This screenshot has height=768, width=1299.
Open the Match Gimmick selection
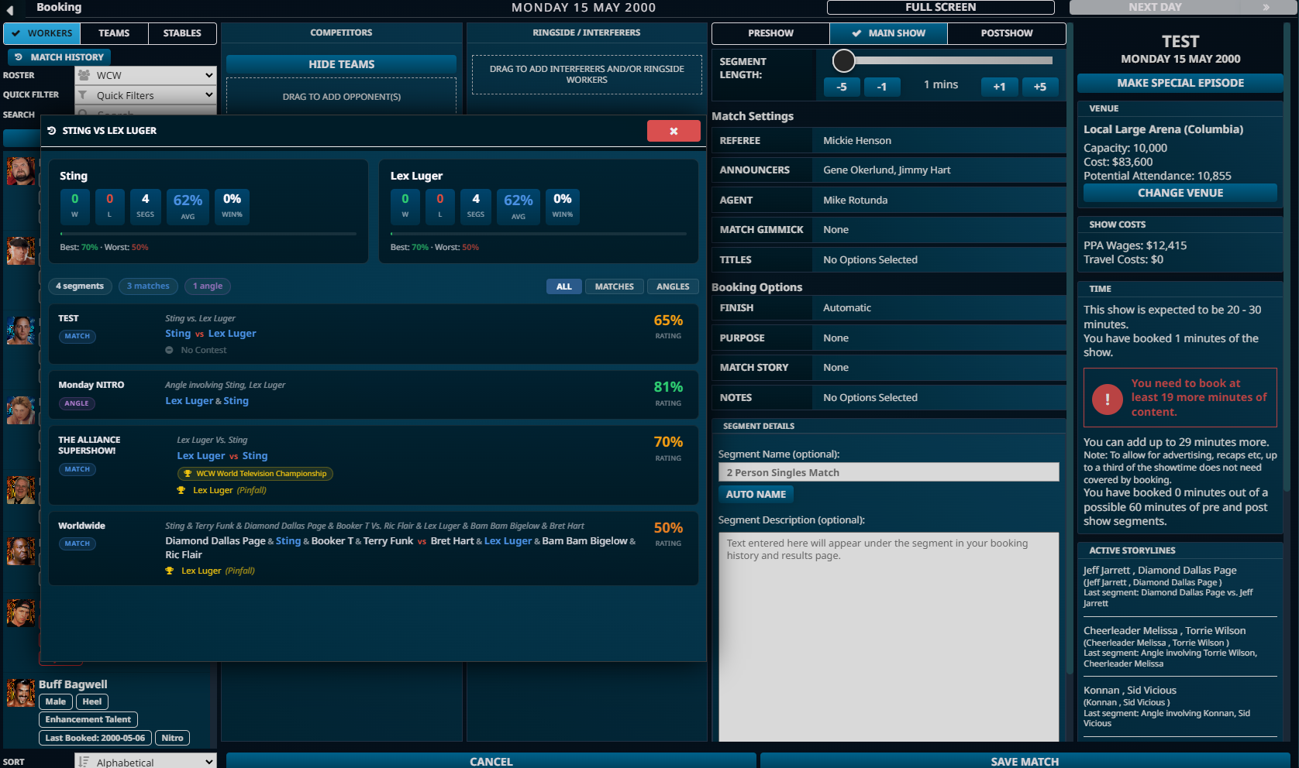tap(939, 230)
